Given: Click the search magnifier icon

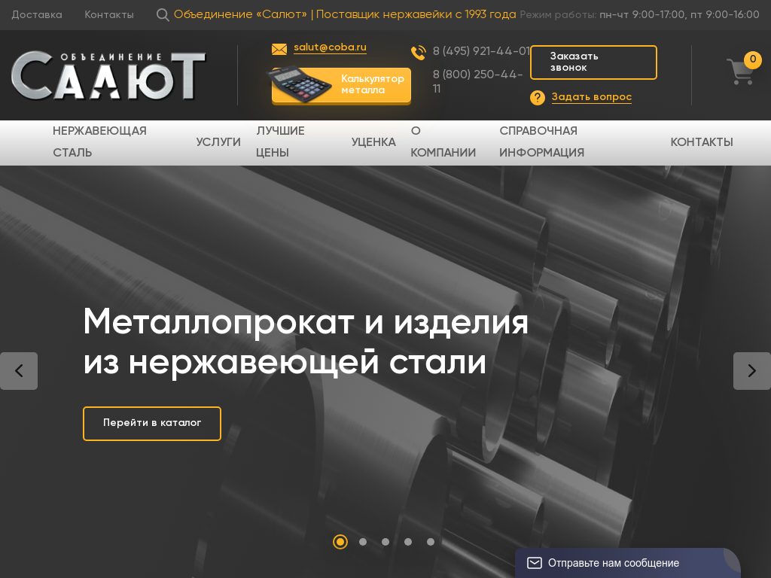Looking at the screenshot, I should coord(163,15).
